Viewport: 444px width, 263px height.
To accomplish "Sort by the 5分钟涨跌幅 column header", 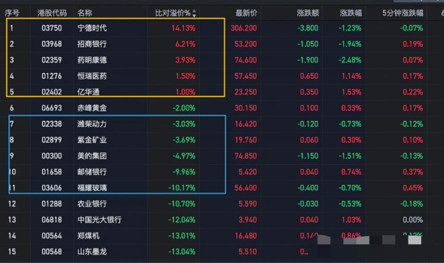I will pyautogui.click(x=403, y=13).
